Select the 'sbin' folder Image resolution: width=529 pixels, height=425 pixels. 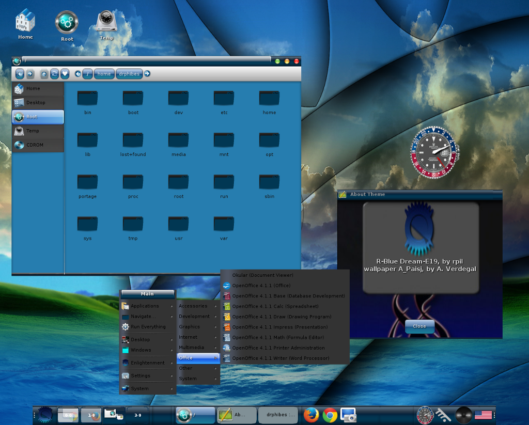(269, 186)
